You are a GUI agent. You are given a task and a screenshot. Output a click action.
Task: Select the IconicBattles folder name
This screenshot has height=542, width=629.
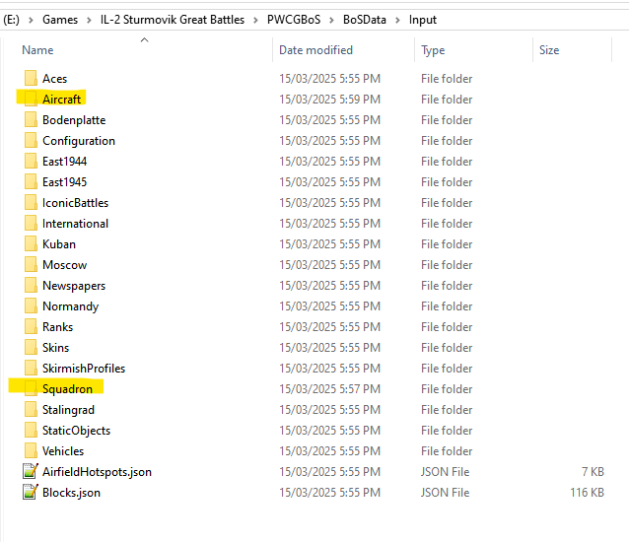75,202
